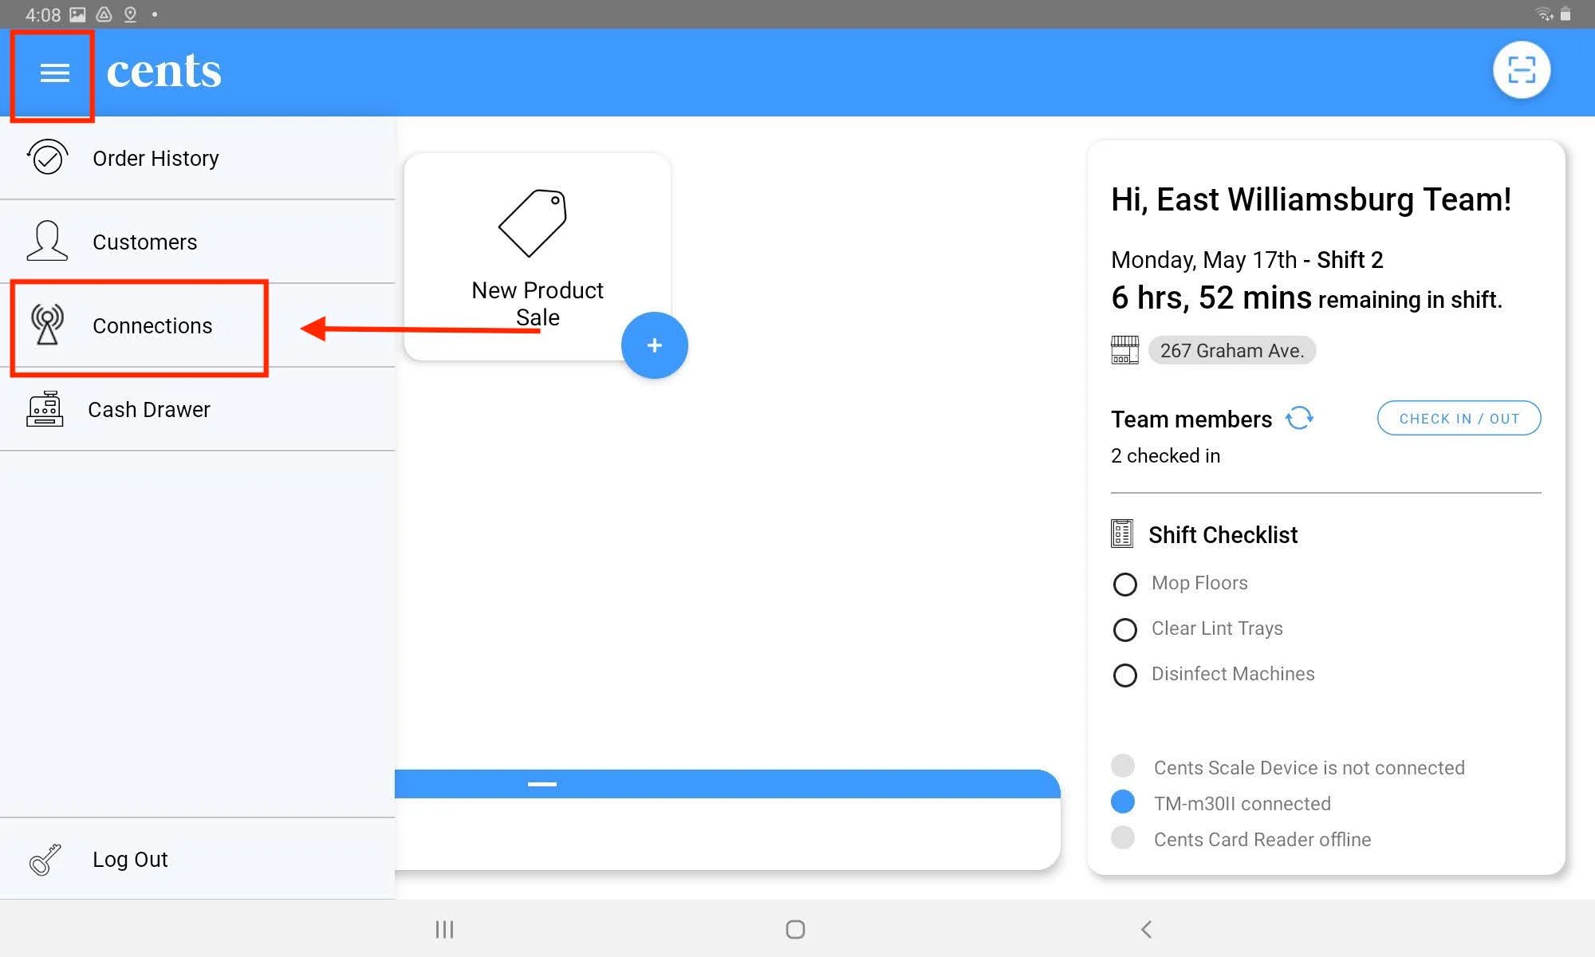Viewport: 1595px width, 957px height.
Task: Tap the refresh icon next to Team members
Action: (x=1300, y=418)
